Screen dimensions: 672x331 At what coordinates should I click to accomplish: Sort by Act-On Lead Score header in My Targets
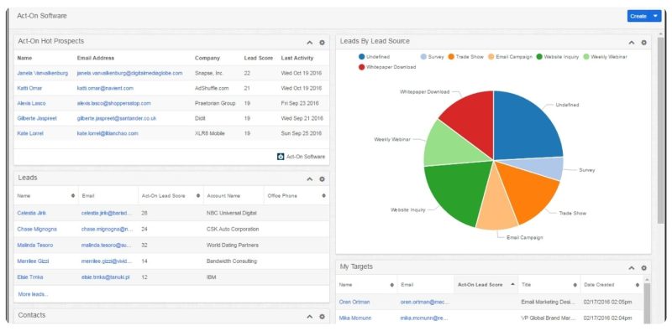tap(480, 285)
